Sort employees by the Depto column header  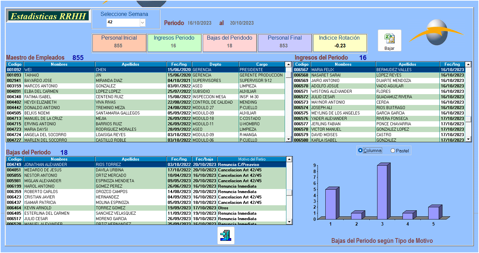215,64
